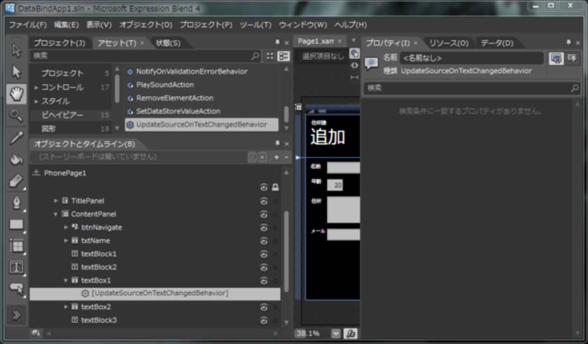Select SetDataStoreValueAction asset
588x344 pixels.
pyautogui.click(x=178, y=111)
